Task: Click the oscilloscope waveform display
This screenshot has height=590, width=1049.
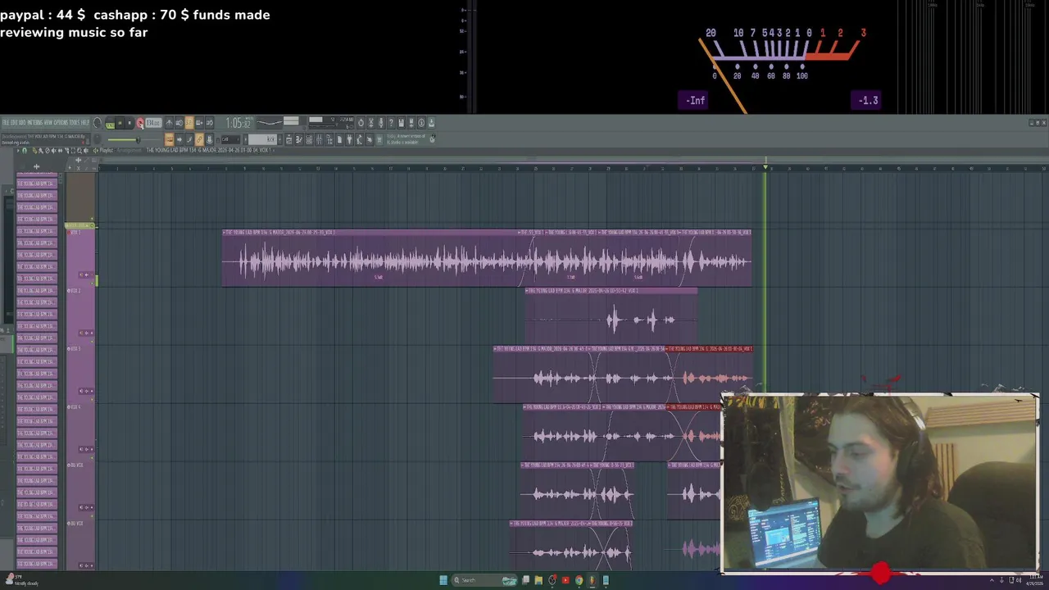Action: pyautogui.click(x=270, y=122)
